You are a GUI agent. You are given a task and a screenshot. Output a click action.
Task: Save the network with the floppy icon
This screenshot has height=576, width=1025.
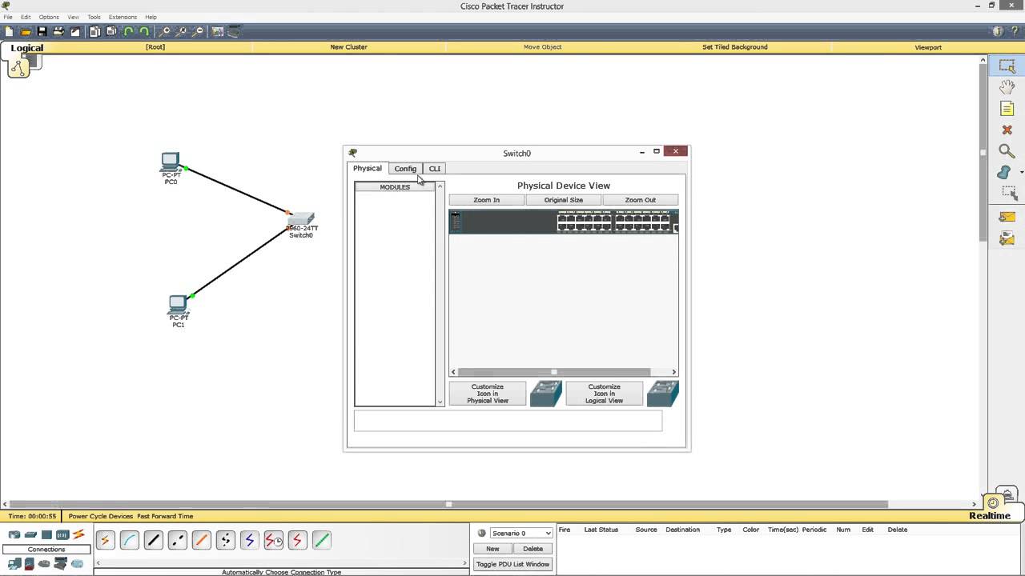point(42,32)
